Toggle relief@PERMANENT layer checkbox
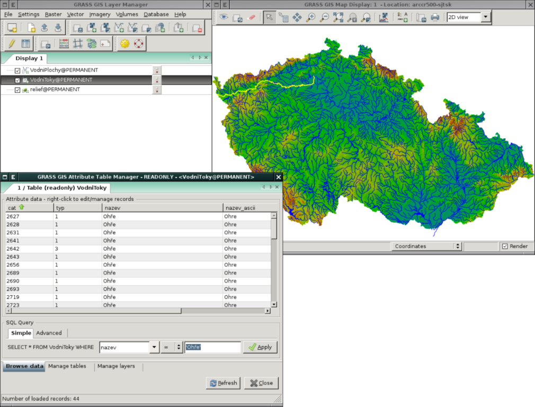535x407 pixels. [17, 90]
